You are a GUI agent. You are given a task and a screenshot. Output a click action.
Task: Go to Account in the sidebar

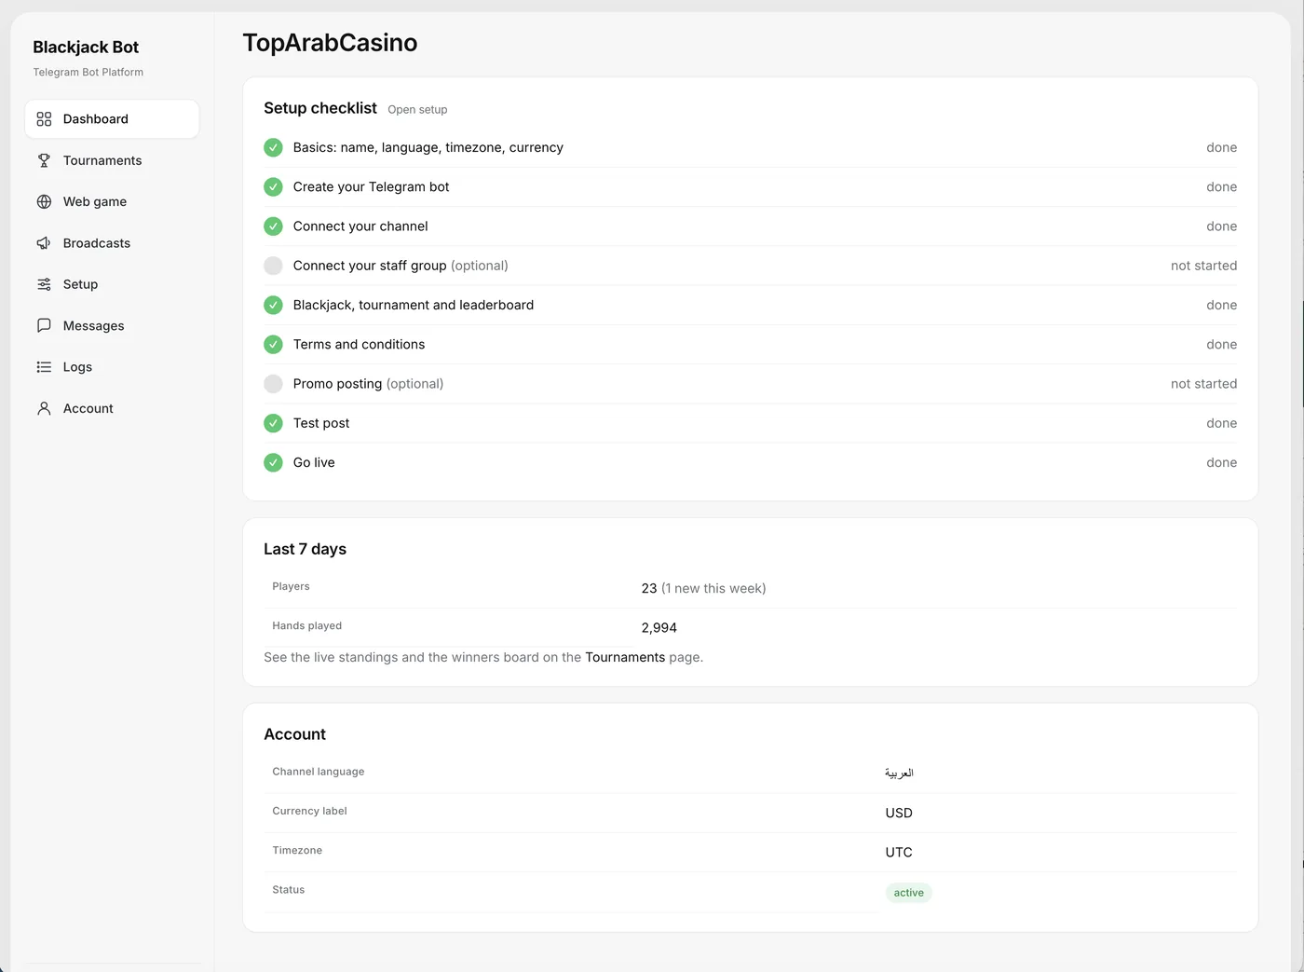(112, 408)
